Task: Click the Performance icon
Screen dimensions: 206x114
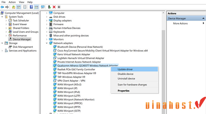Action: click(x=10, y=35)
